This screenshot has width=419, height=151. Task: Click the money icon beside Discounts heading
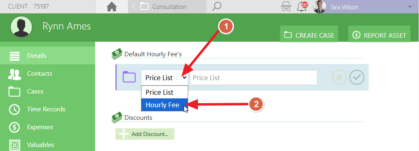[x=117, y=118]
